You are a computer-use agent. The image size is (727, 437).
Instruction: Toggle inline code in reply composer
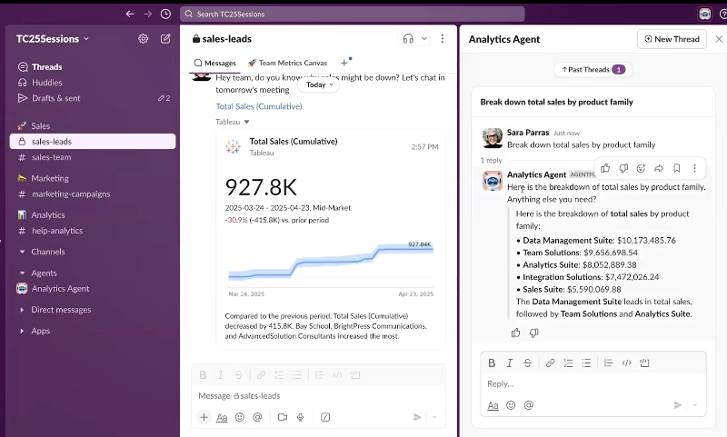627,363
